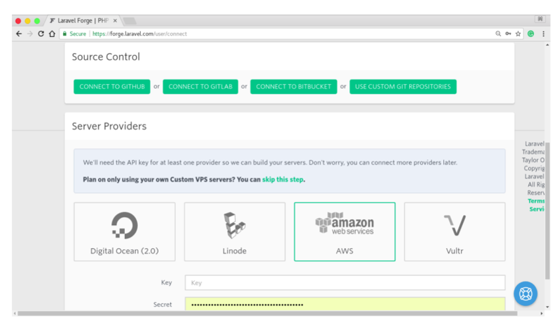
Task: Open the help lifebuoy chat widget
Action: point(525,294)
